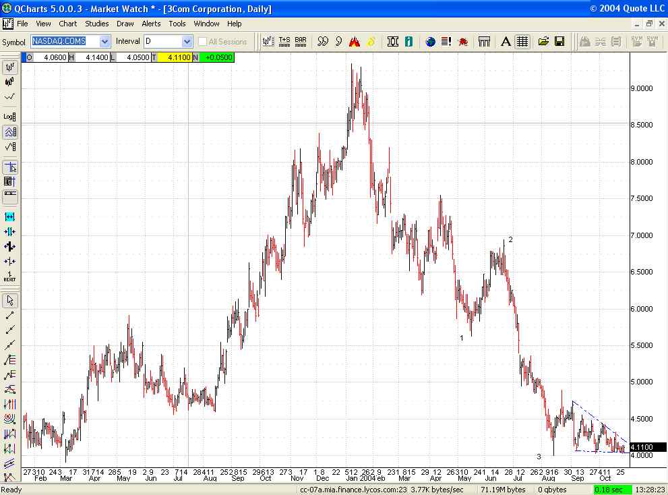The height and width of the screenshot is (495, 668).
Task: Open the Help menu
Action: point(234,24)
